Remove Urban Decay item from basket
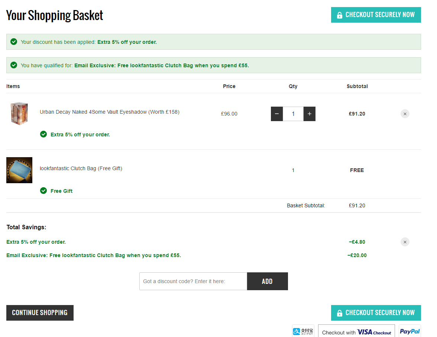 pyautogui.click(x=405, y=114)
